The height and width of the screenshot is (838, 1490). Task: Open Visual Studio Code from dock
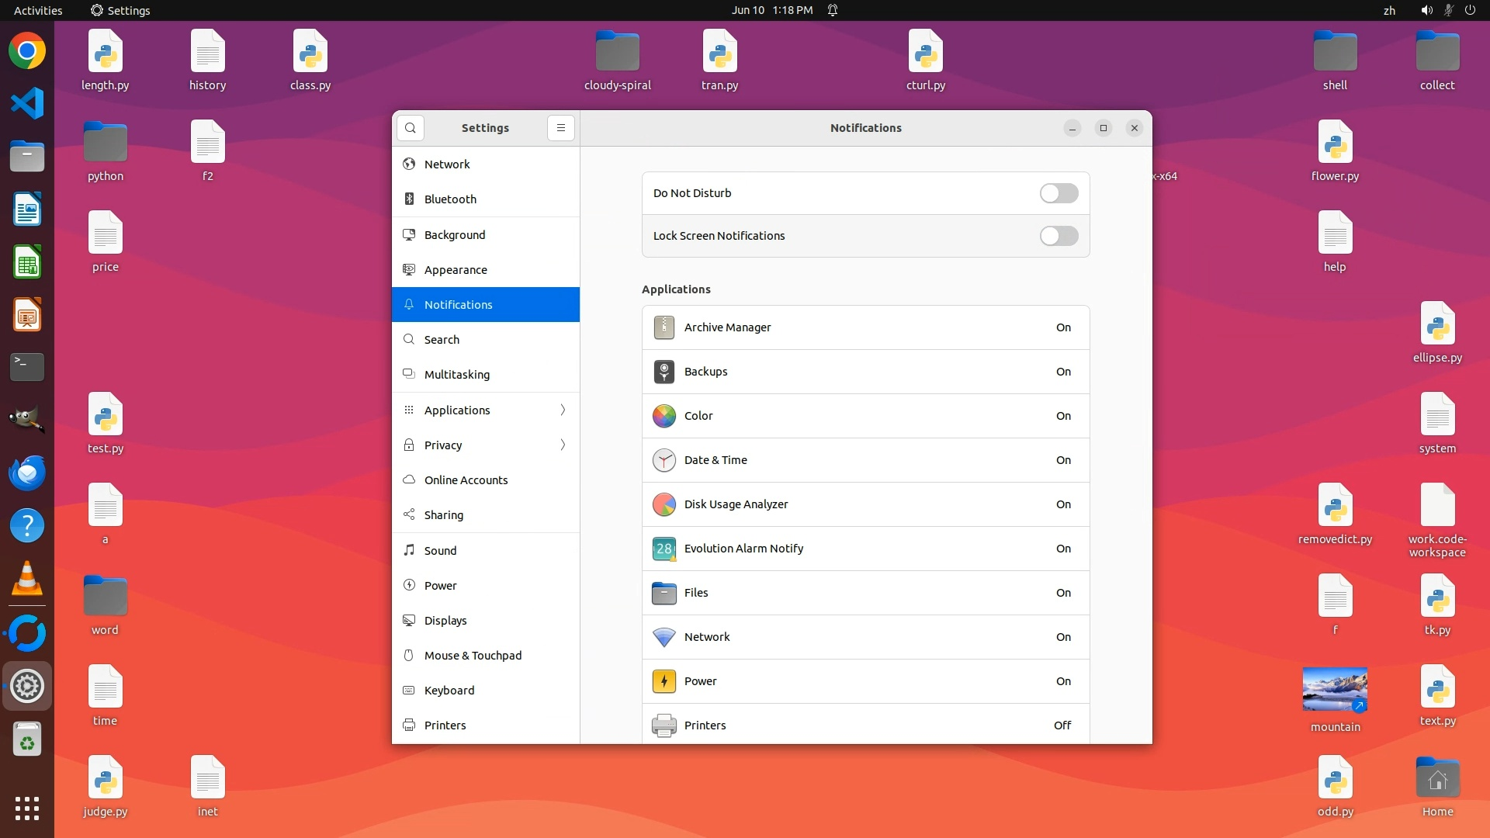[x=27, y=103]
